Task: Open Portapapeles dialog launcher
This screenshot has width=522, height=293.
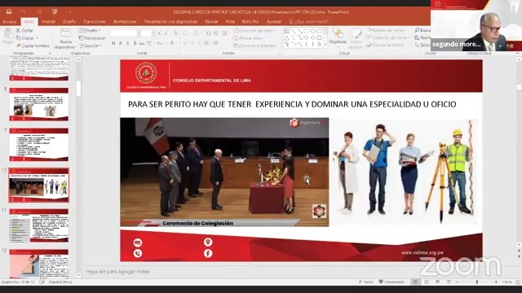Action: (x=50, y=53)
